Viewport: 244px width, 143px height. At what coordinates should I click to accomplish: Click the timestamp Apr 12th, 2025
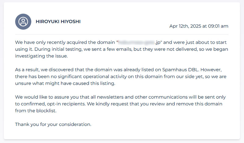click(x=185, y=26)
